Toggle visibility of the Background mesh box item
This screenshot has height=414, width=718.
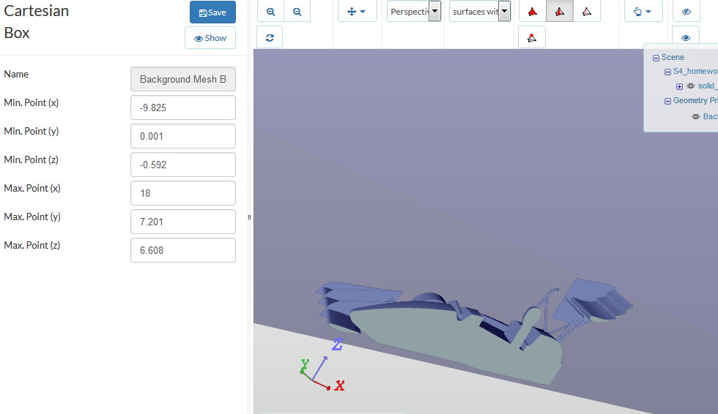tap(695, 116)
